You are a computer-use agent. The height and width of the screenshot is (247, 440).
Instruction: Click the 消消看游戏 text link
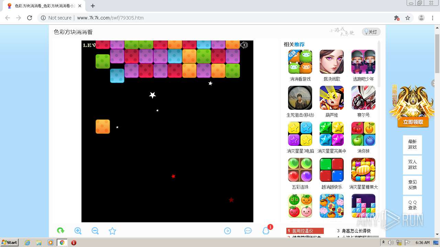point(300,79)
